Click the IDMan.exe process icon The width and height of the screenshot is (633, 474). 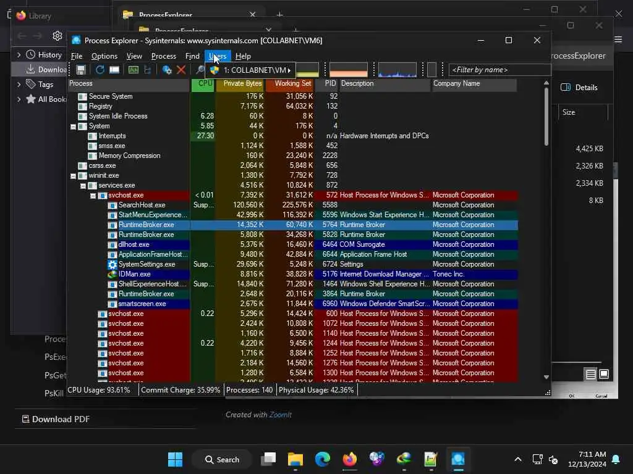pyautogui.click(x=113, y=275)
